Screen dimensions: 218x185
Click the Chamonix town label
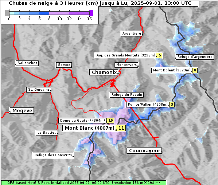tap(104, 72)
